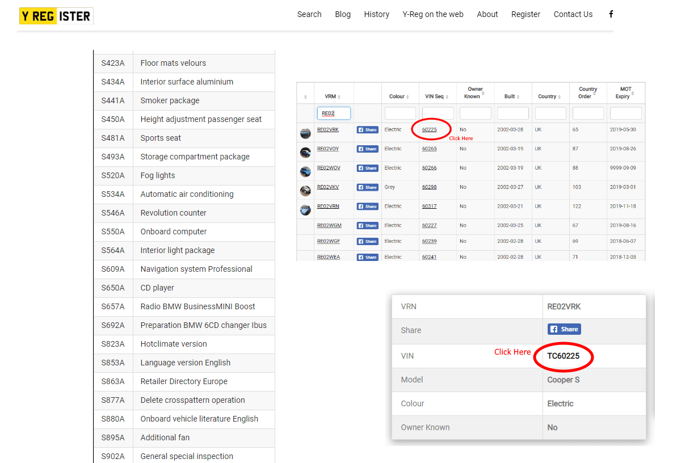Screen dimensions: 681x463
Task: Sort the table by the Owner Known column
Action: [x=476, y=92]
